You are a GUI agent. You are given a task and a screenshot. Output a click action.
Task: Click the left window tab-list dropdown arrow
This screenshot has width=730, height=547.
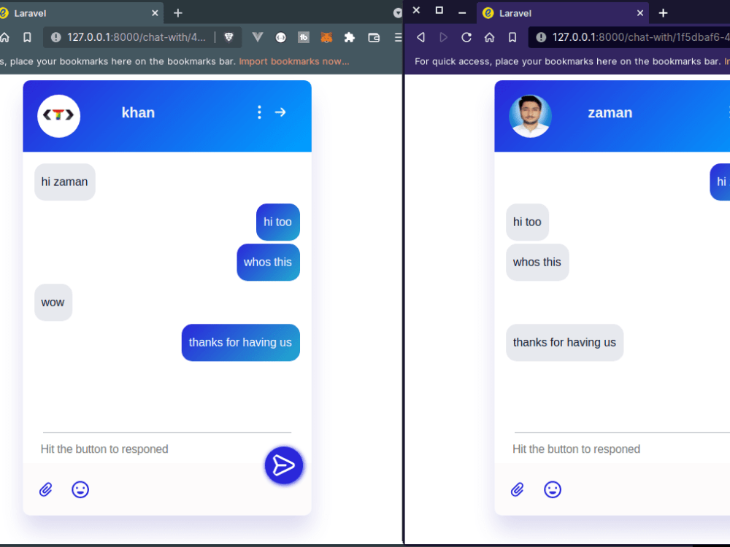pyautogui.click(x=398, y=13)
